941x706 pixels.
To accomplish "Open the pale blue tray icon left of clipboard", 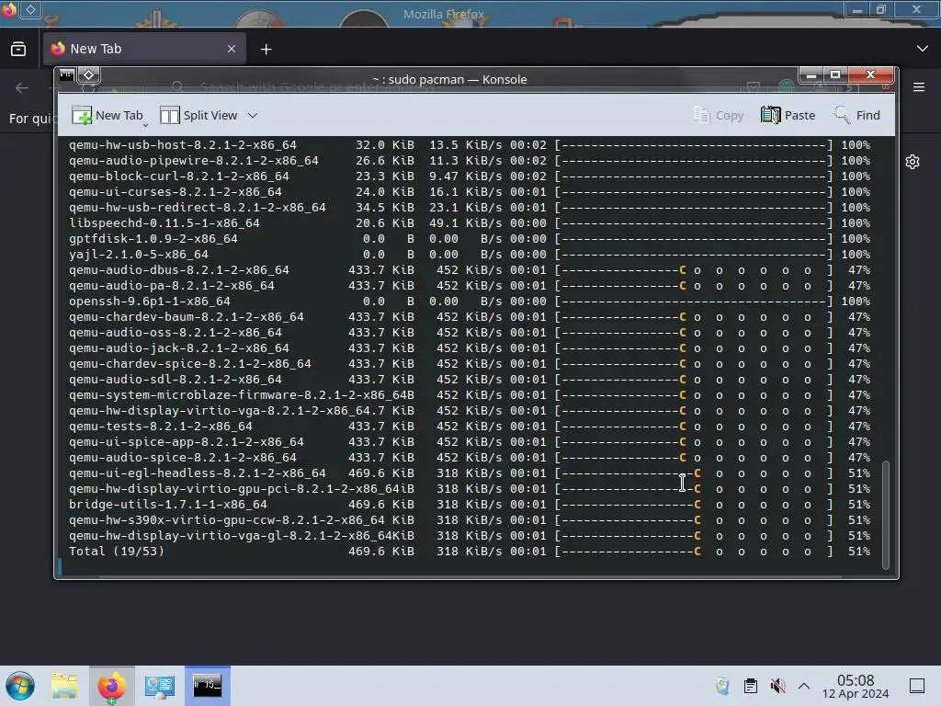I will [722, 686].
